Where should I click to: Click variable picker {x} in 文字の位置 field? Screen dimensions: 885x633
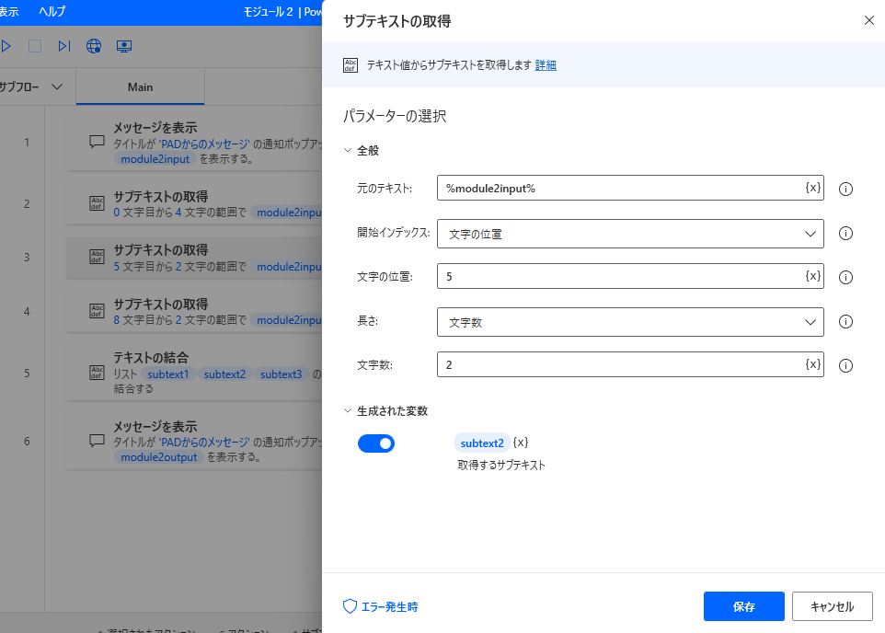pos(812,276)
